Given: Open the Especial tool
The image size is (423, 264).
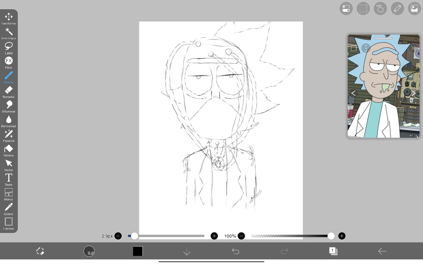Looking at the screenshot, I should pos(9,136).
